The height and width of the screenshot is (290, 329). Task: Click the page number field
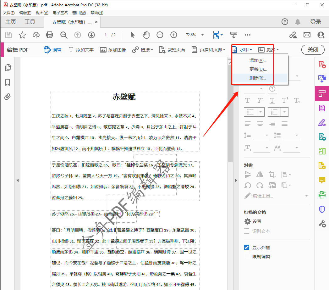pos(106,35)
